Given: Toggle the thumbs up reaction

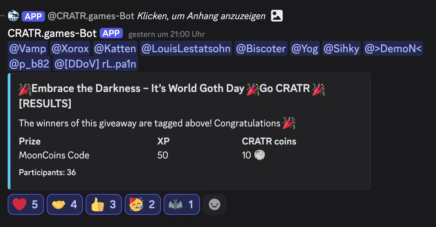Looking at the screenshot, I should pyautogui.click(x=104, y=204).
